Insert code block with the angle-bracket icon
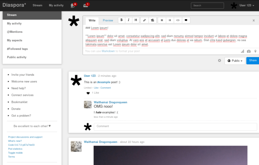 pyautogui.click(x=178, y=20)
